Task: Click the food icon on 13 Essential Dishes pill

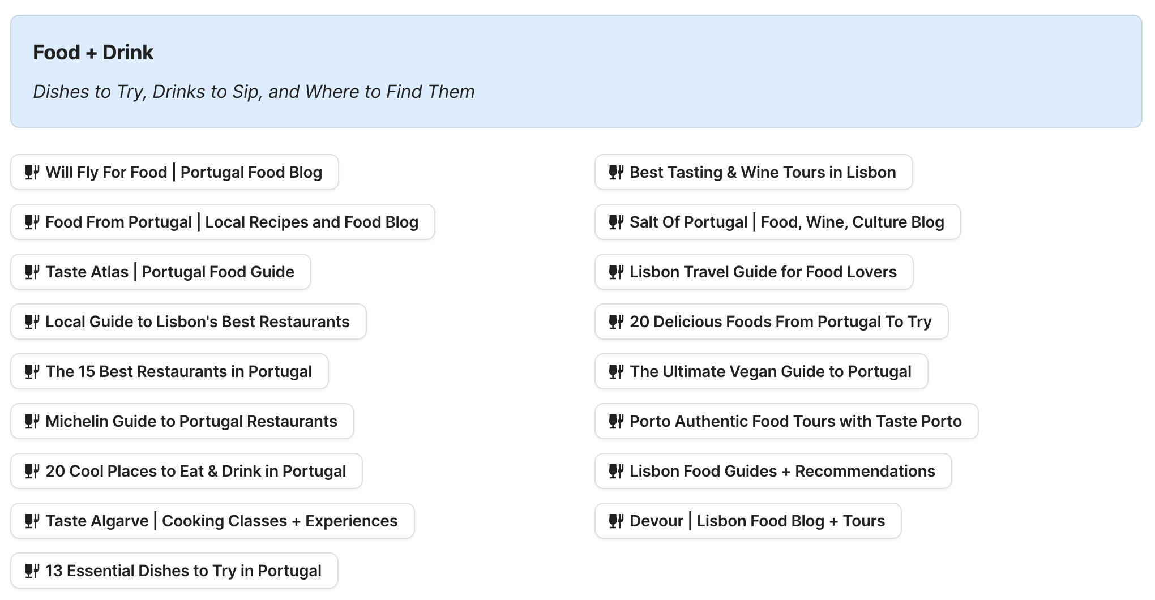Action: coord(31,571)
